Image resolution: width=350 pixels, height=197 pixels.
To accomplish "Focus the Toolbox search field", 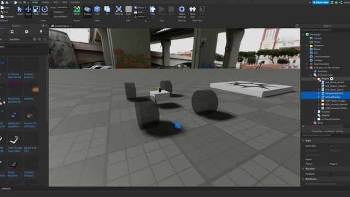I will click(20, 39).
